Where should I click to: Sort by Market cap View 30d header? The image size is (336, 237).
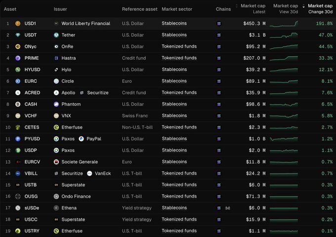click(x=286, y=8)
